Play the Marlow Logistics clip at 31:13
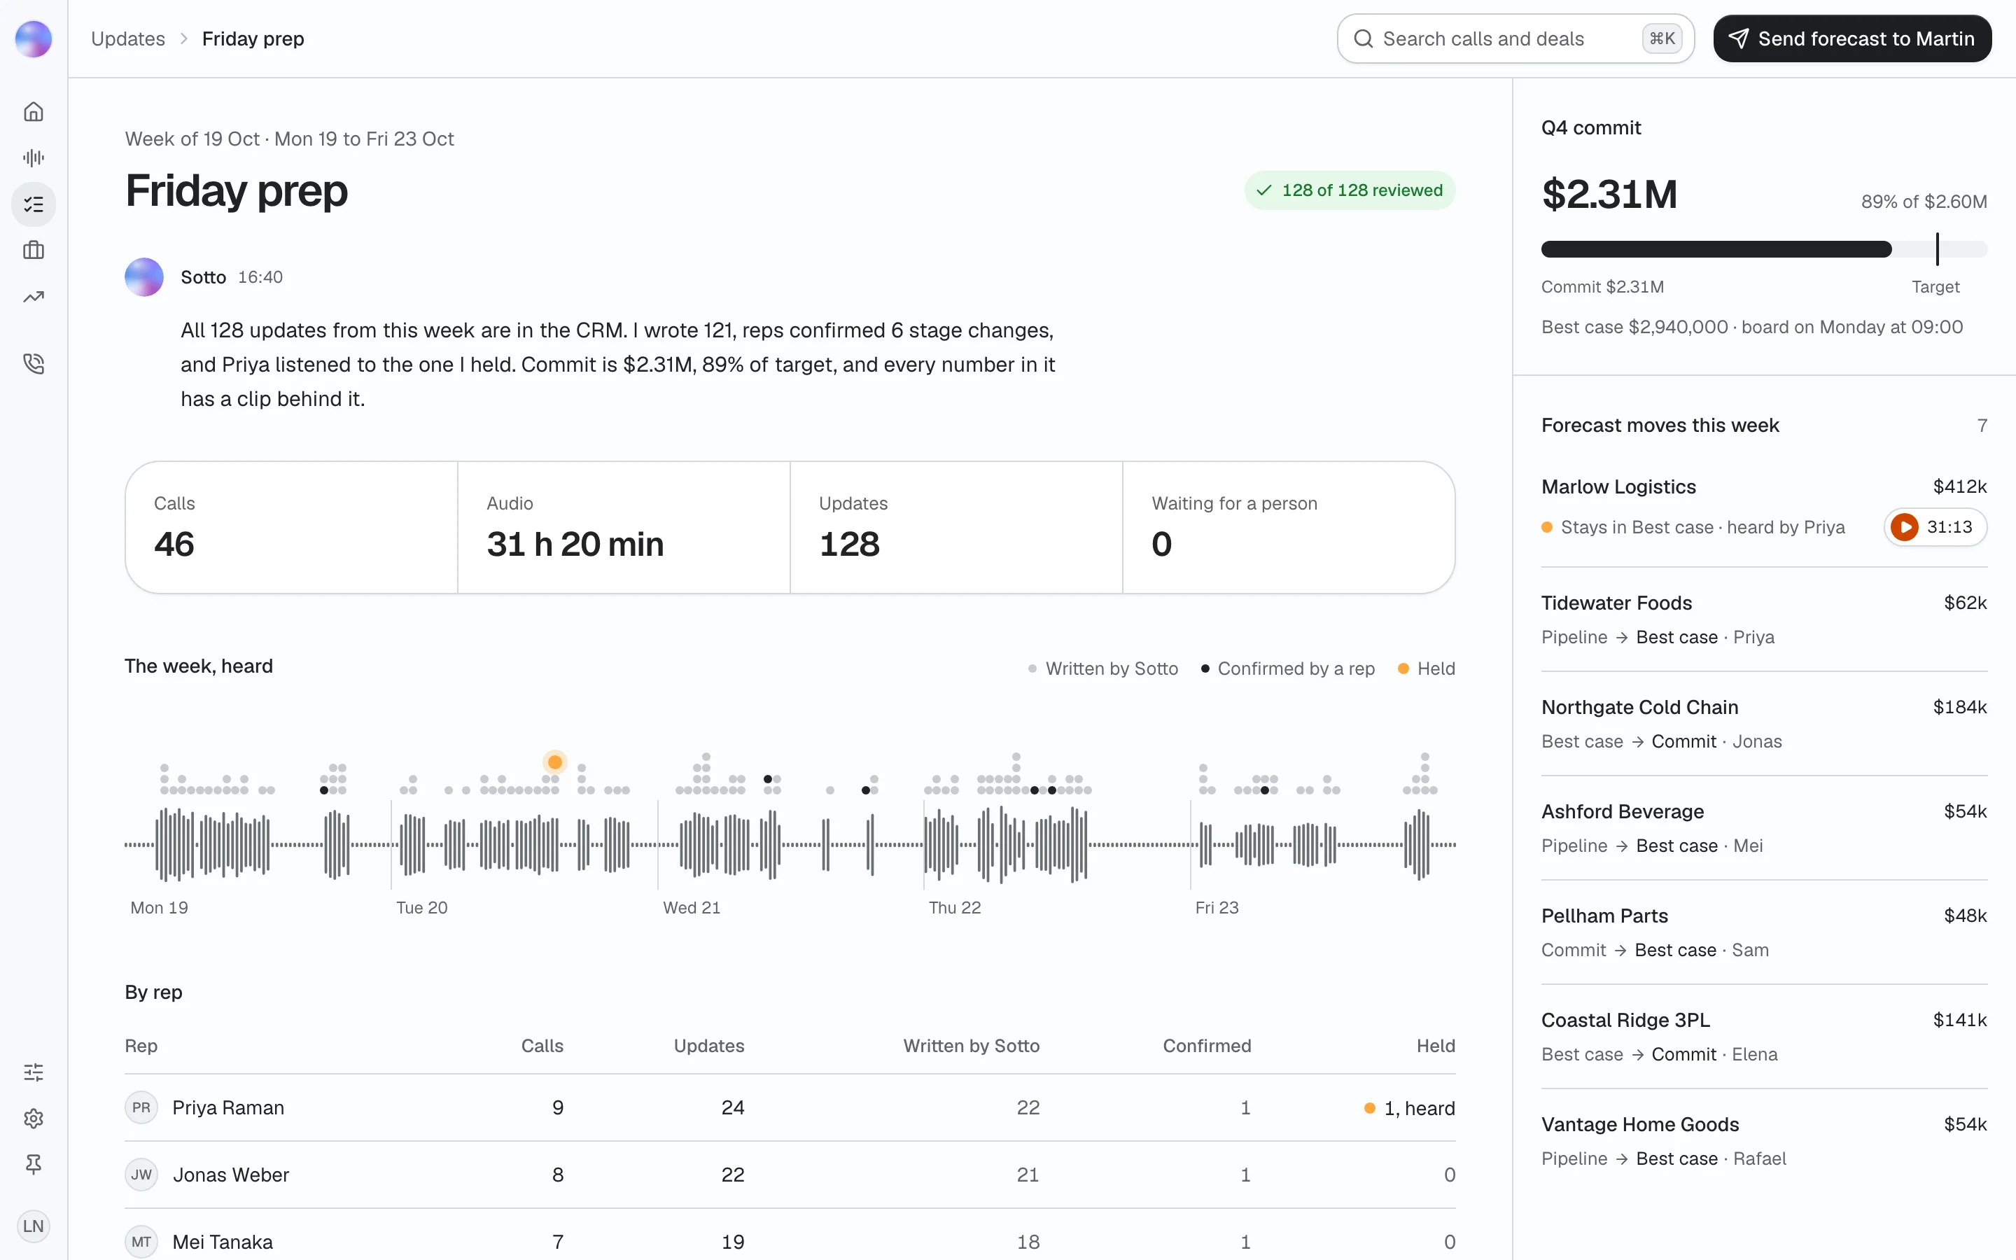Screen dimensions: 2016x1260 coord(1934,526)
